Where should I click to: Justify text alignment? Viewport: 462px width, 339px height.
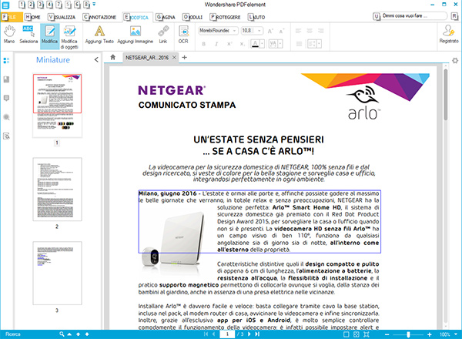tap(299, 44)
